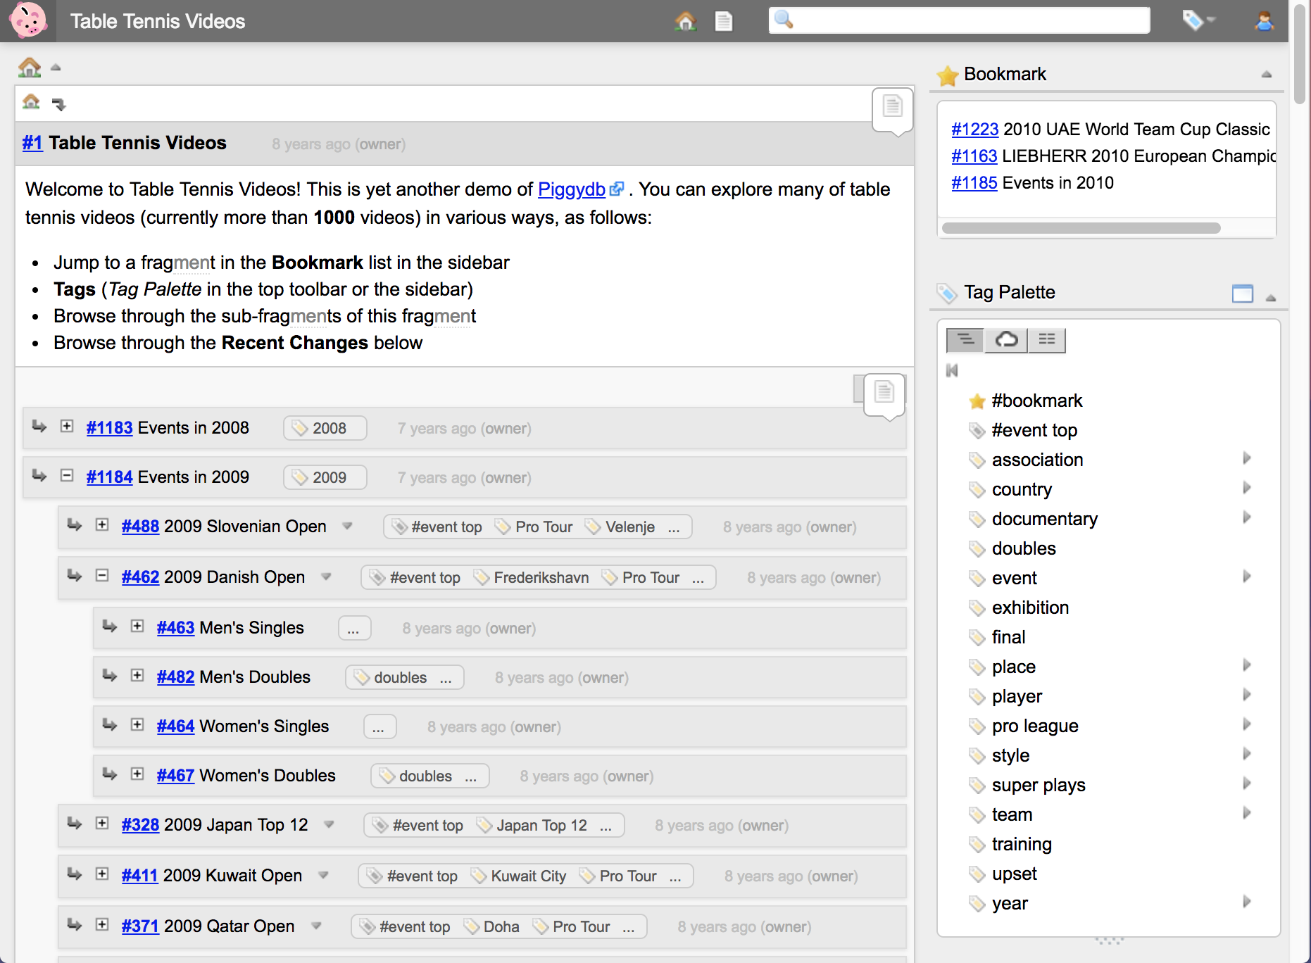The height and width of the screenshot is (963, 1311).
Task: Select the #event top tag in palette
Action: point(1034,430)
